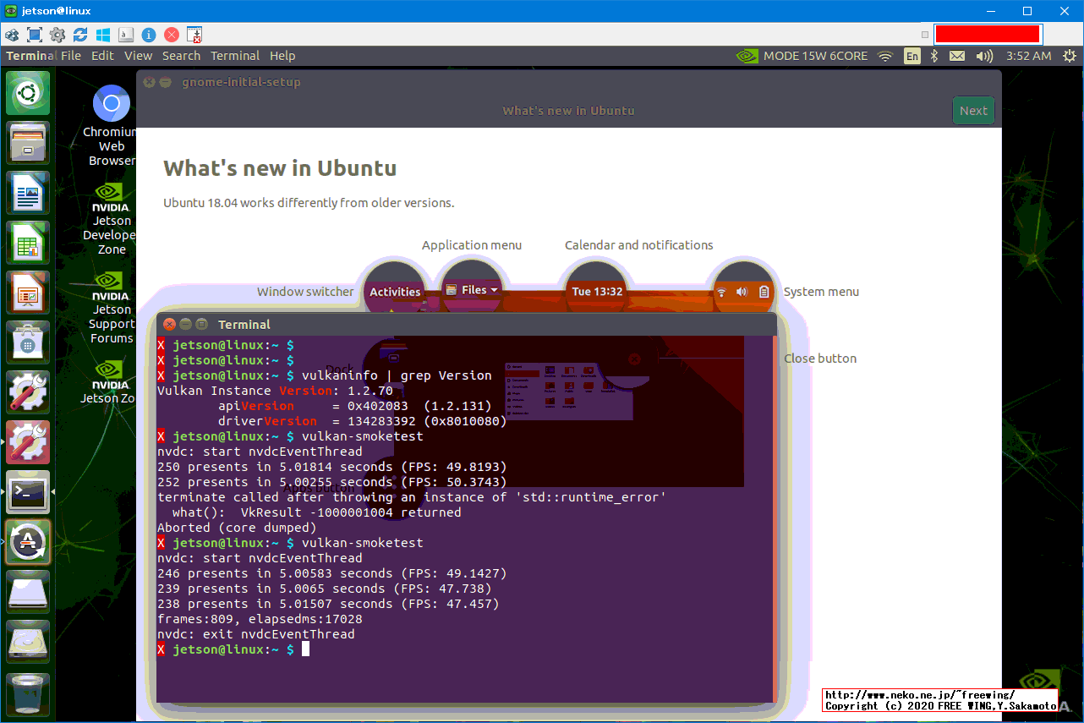1084x723 pixels.
Task: Open the En keyboard input source menu
Action: tap(912, 56)
